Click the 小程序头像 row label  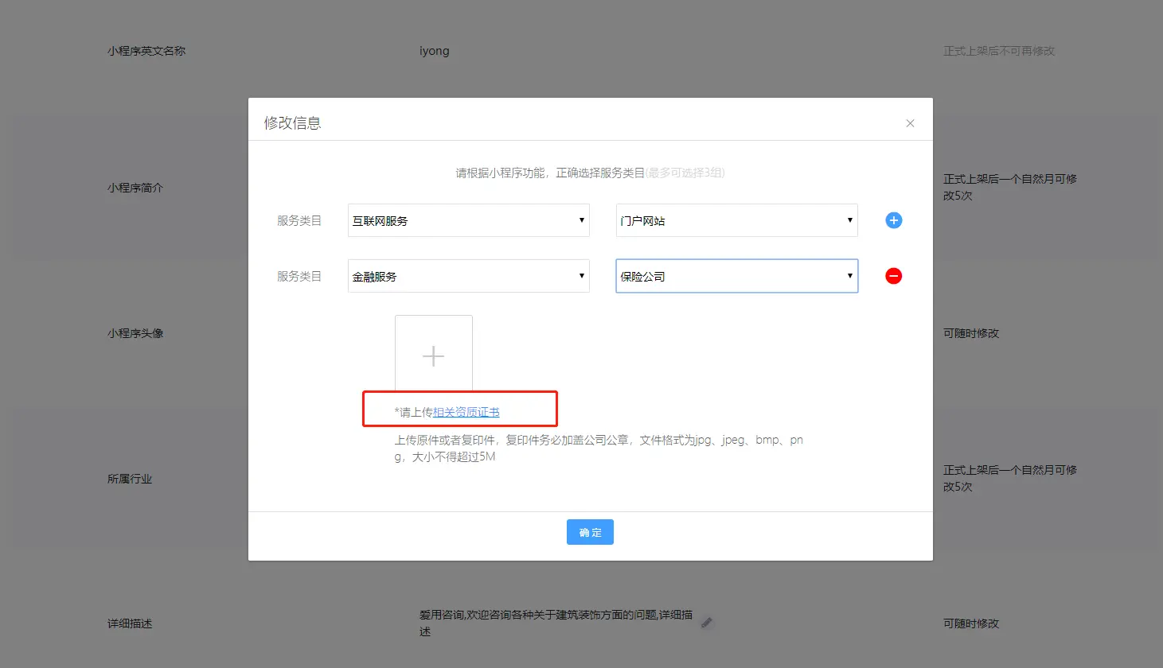click(135, 333)
